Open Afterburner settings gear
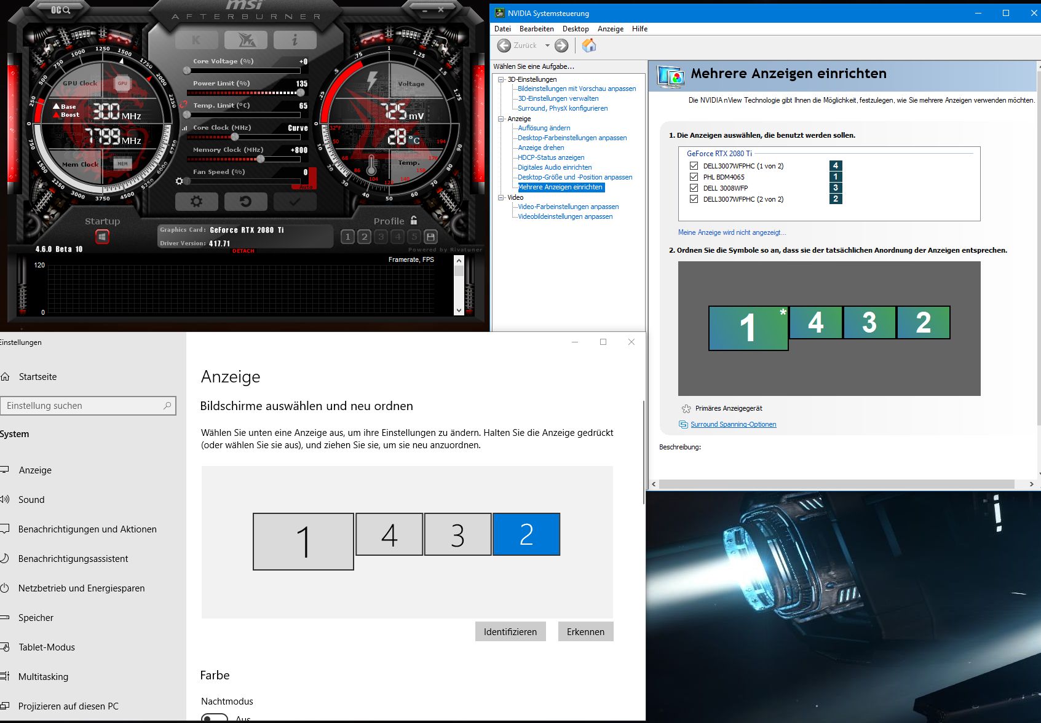 pyautogui.click(x=197, y=202)
